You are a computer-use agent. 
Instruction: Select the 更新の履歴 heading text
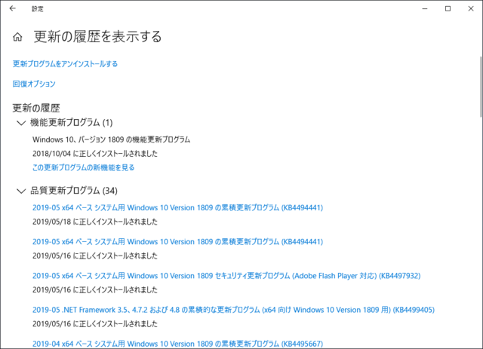(x=36, y=108)
